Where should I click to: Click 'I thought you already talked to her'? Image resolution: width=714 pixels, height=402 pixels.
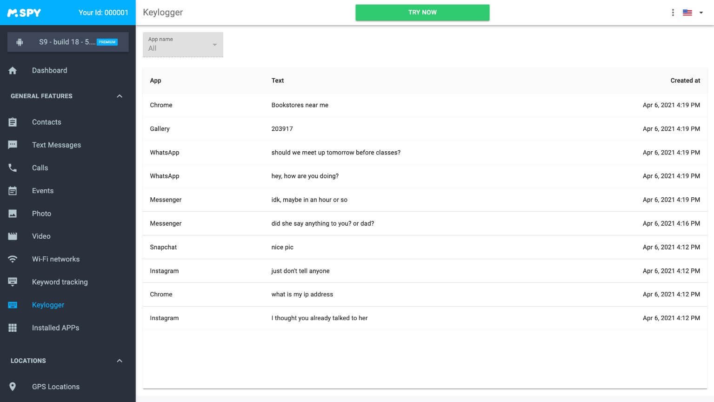tap(320, 318)
